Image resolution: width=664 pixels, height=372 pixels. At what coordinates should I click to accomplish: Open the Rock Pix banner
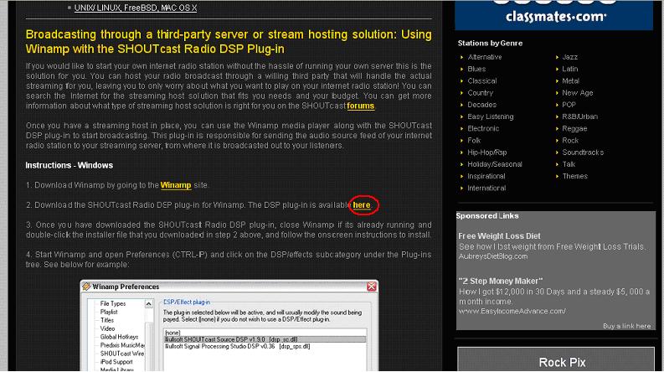coord(556,359)
